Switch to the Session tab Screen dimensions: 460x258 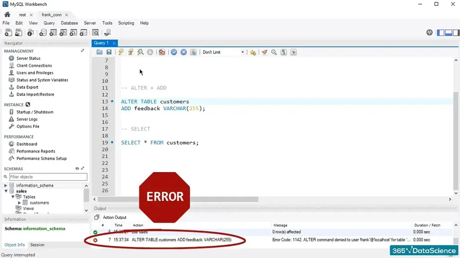(x=37, y=245)
